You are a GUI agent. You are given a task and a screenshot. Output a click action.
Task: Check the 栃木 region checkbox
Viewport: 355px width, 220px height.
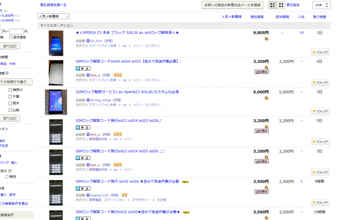(x=10, y=103)
